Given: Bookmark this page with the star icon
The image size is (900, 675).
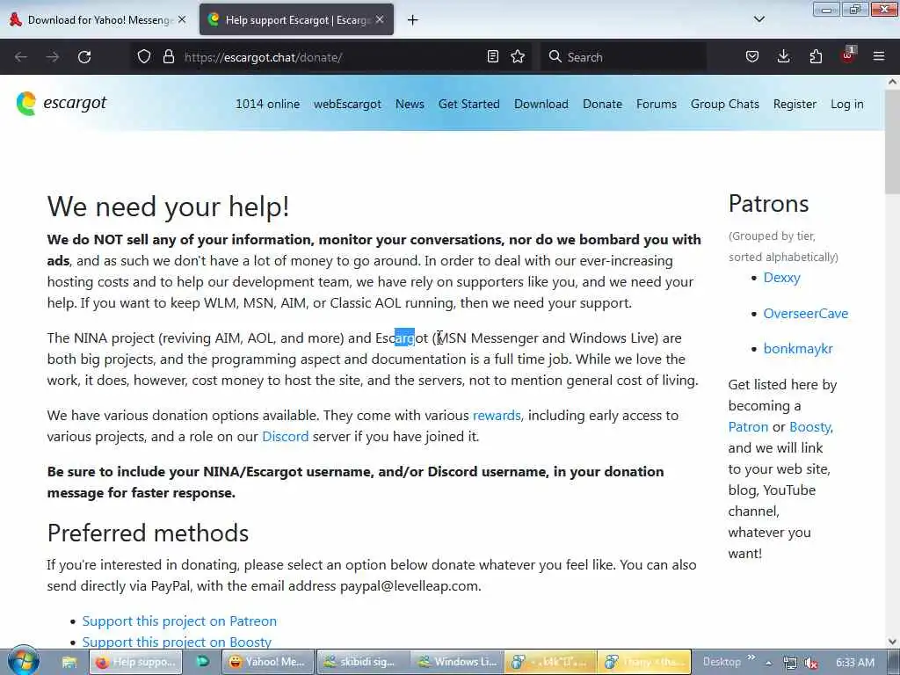Looking at the screenshot, I should pos(518,56).
